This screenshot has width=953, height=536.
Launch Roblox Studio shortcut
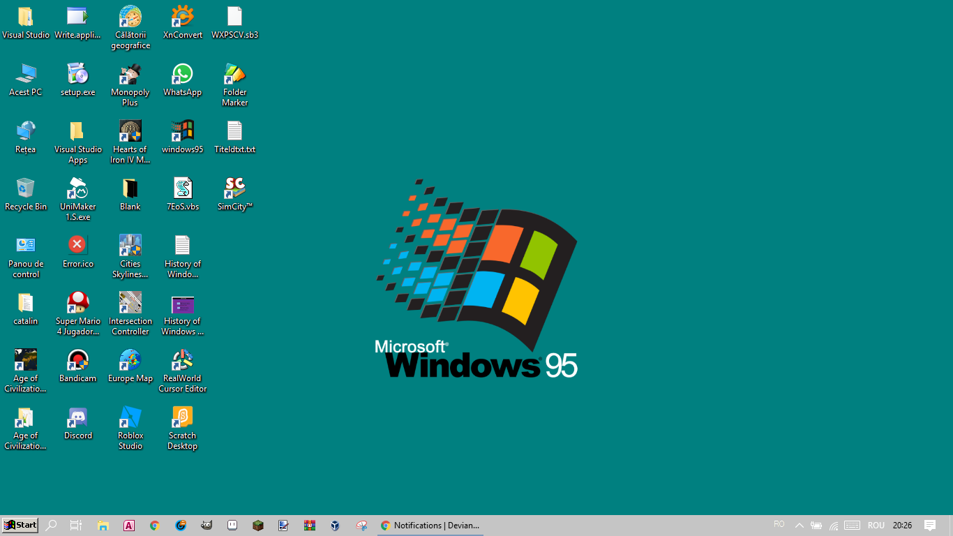[130, 429]
